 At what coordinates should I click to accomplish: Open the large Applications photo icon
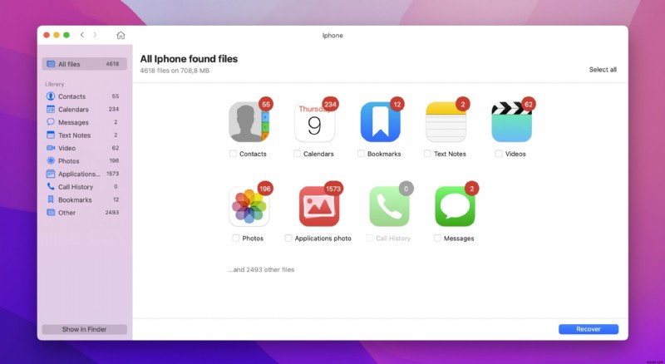[319, 207]
